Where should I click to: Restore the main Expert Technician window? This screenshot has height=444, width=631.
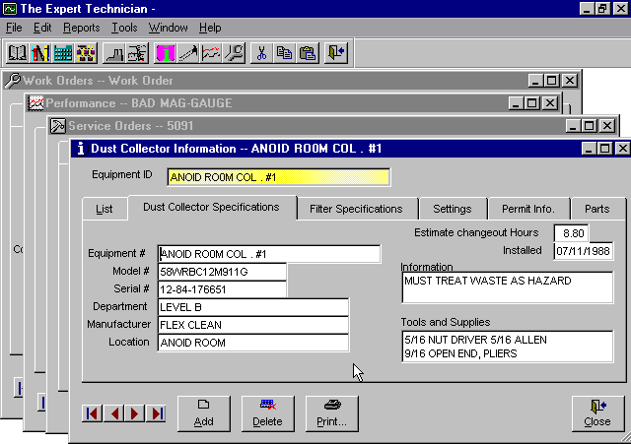pos(602,9)
